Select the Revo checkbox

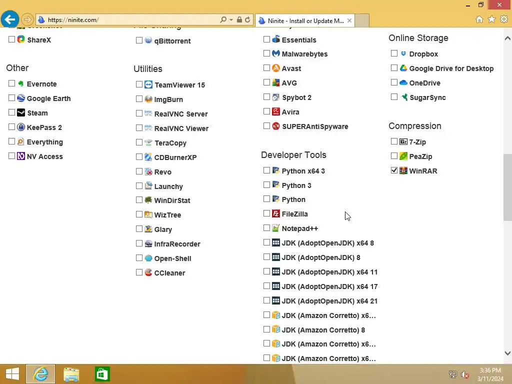click(x=139, y=171)
